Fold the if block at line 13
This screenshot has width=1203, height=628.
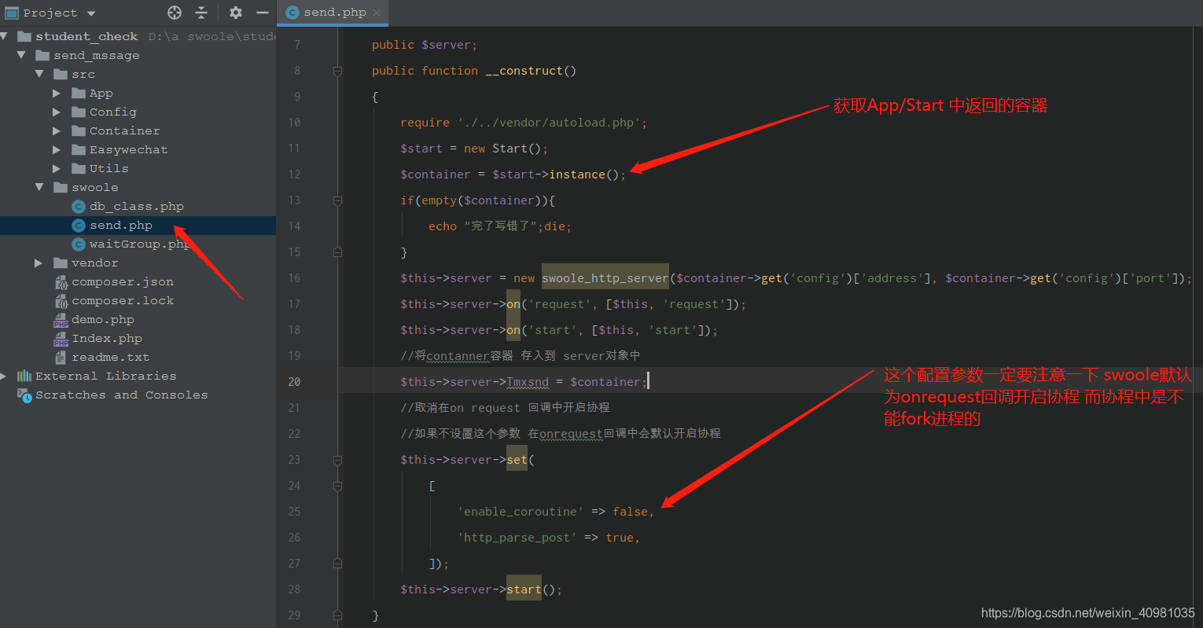337,200
